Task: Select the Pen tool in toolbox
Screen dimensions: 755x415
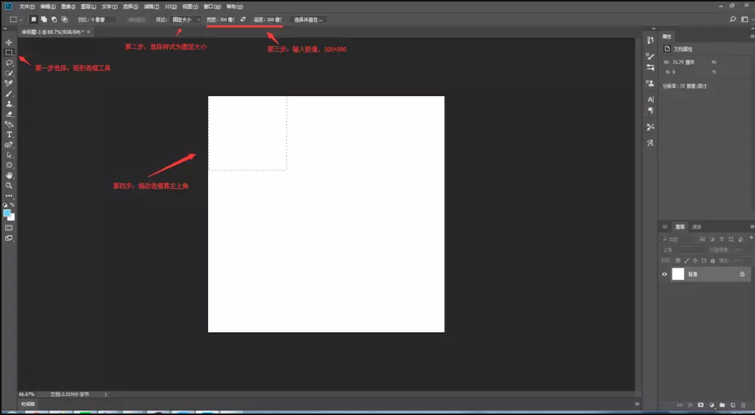Action: (8, 145)
